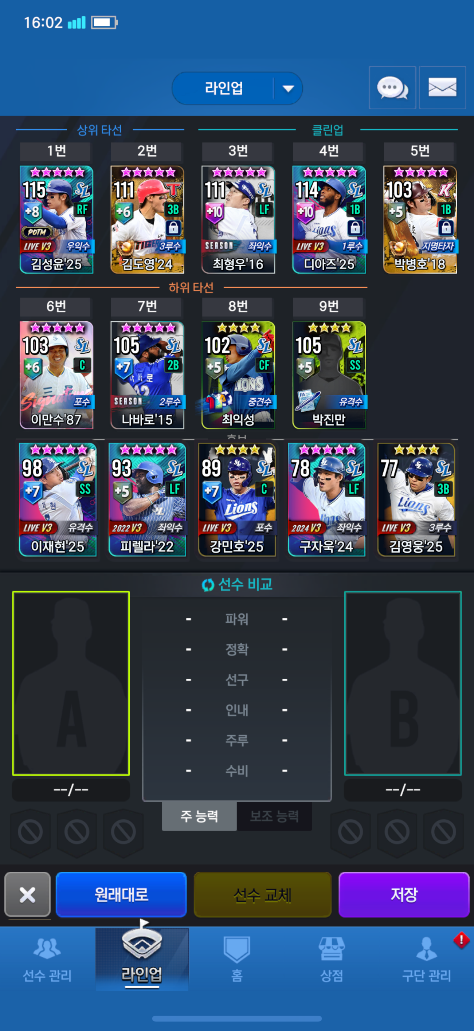Expand the 라인업 dropdown arrow
The width and height of the screenshot is (474, 1031).
[x=288, y=88]
